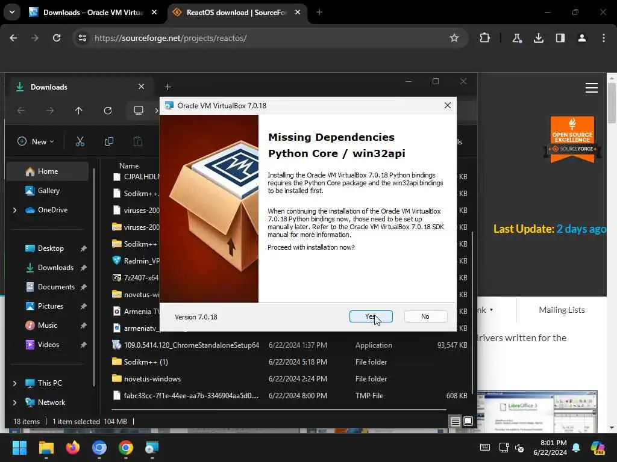Switch to Downloads – Oracle VM VirtualBox tab
The width and height of the screenshot is (617, 462).
coord(92,13)
